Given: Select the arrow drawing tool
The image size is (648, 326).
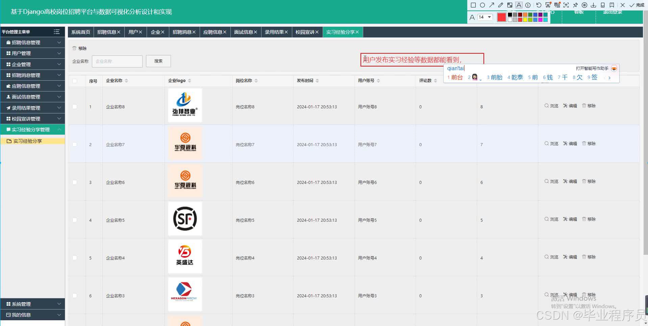Looking at the screenshot, I should (x=492, y=5).
